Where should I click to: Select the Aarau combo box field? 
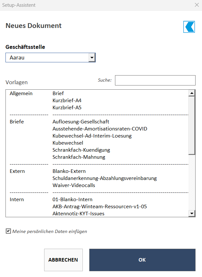51,58
